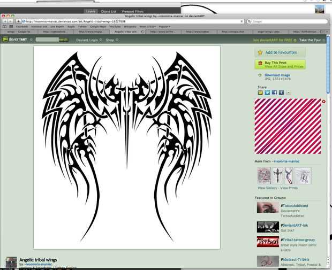Click the deviantART search input field

click(47, 40)
